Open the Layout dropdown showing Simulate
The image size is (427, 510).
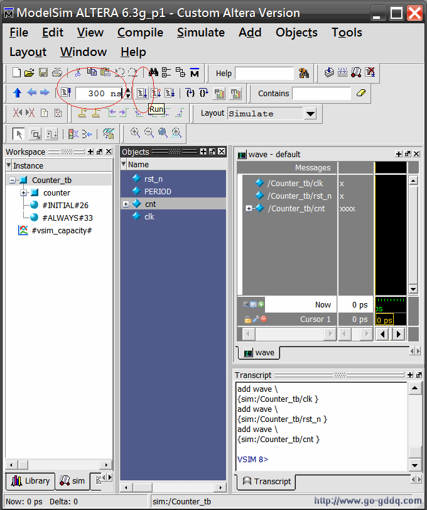[310, 114]
